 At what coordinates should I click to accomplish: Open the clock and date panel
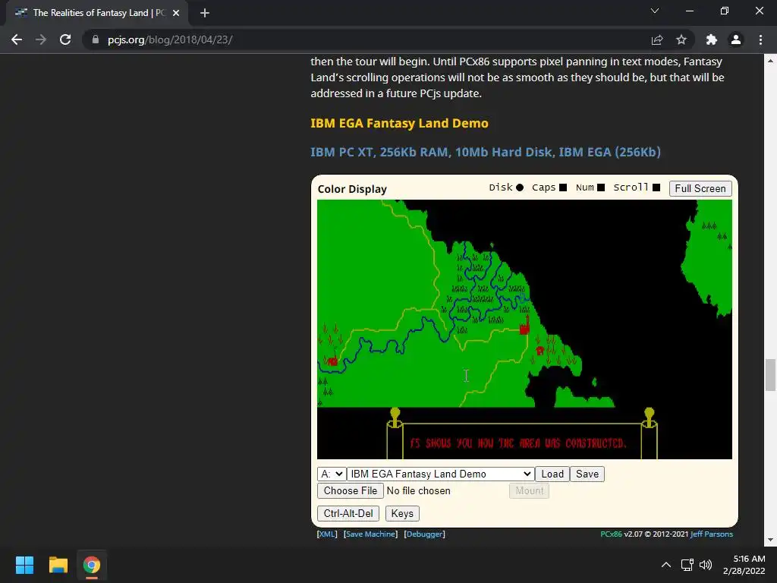tap(744, 565)
